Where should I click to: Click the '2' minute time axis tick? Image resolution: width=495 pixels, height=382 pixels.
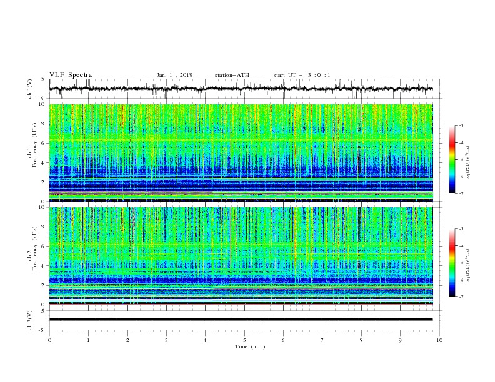(x=127, y=340)
